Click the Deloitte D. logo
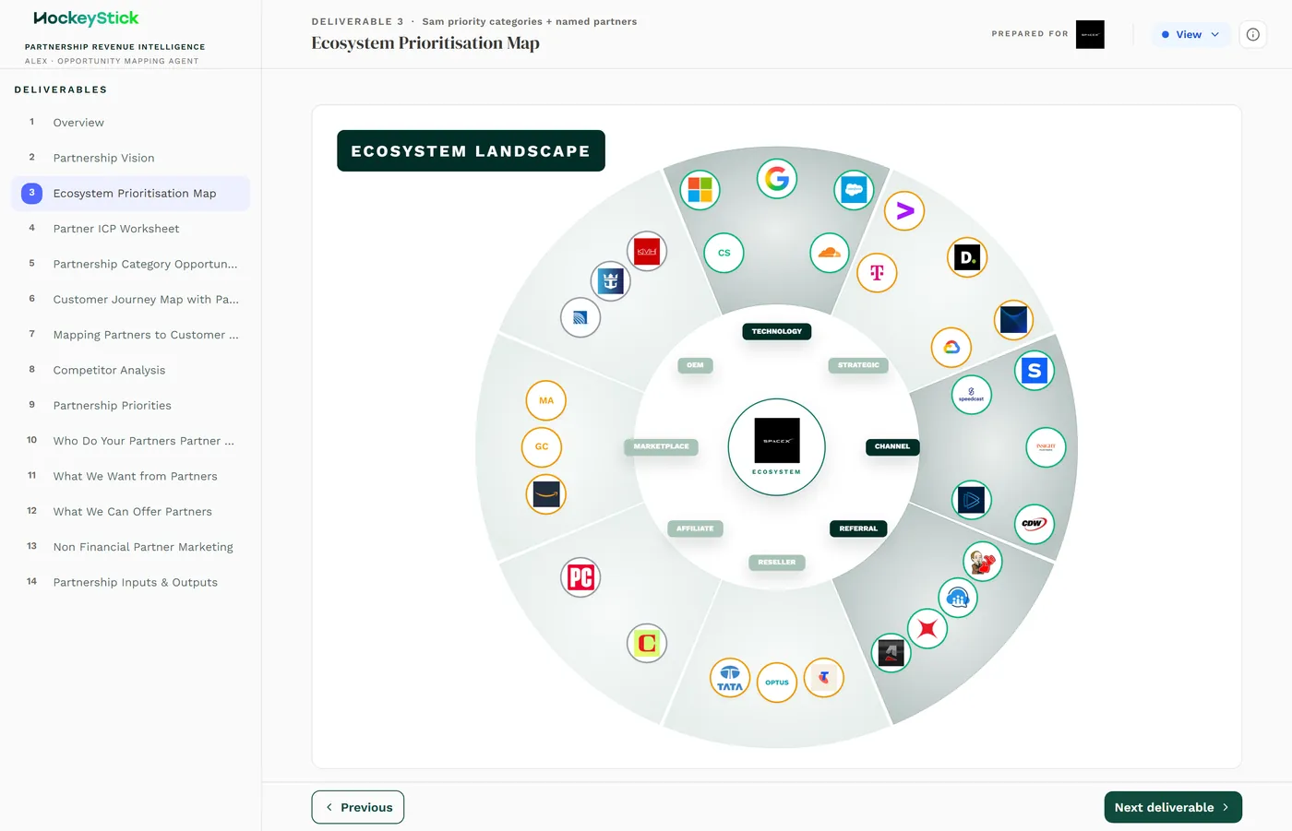 (x=967, y=257)
